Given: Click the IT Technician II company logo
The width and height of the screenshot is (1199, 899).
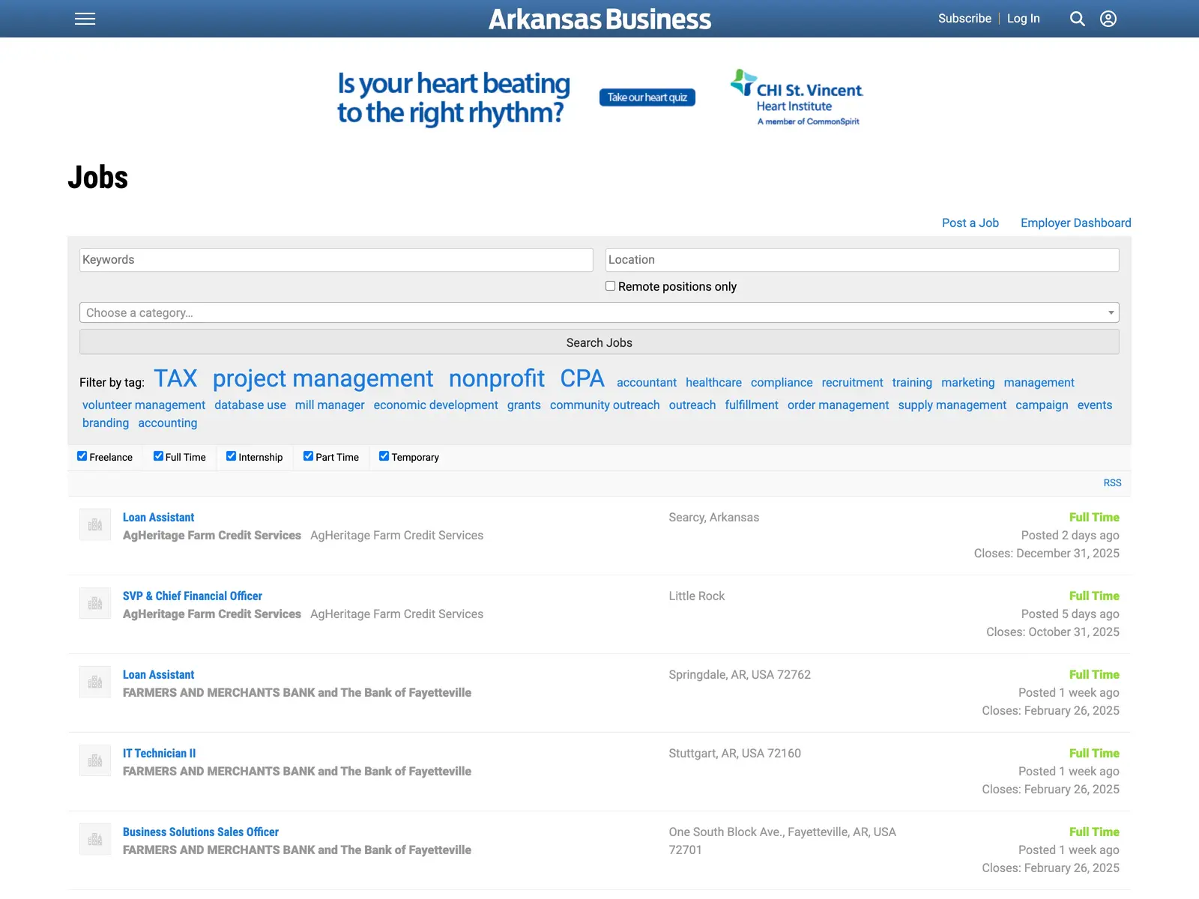Looking at the screenshot, I should (x=95, y=760).
